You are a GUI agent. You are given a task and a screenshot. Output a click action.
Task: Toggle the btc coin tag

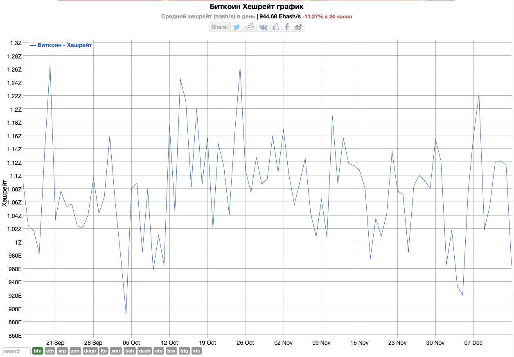[x=38, y=351]
